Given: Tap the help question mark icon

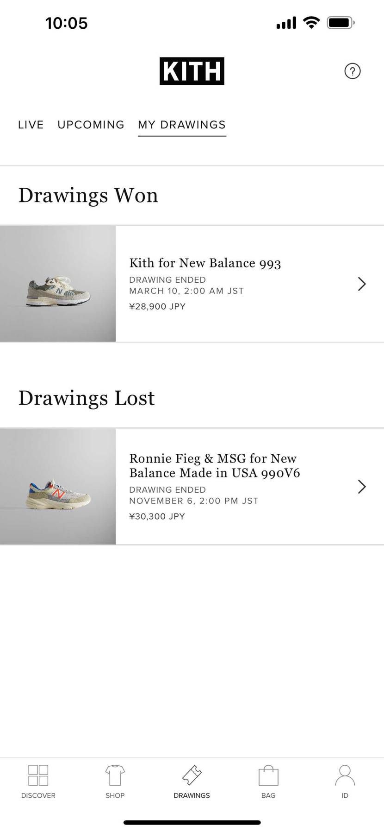Looking at the screenshot, I should point(352,71).
